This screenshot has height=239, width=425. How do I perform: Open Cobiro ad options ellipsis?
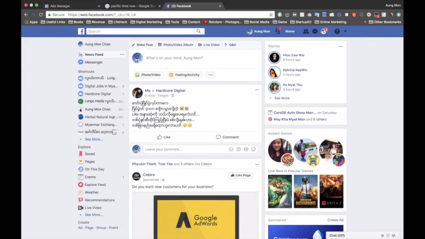click(257, 164)
